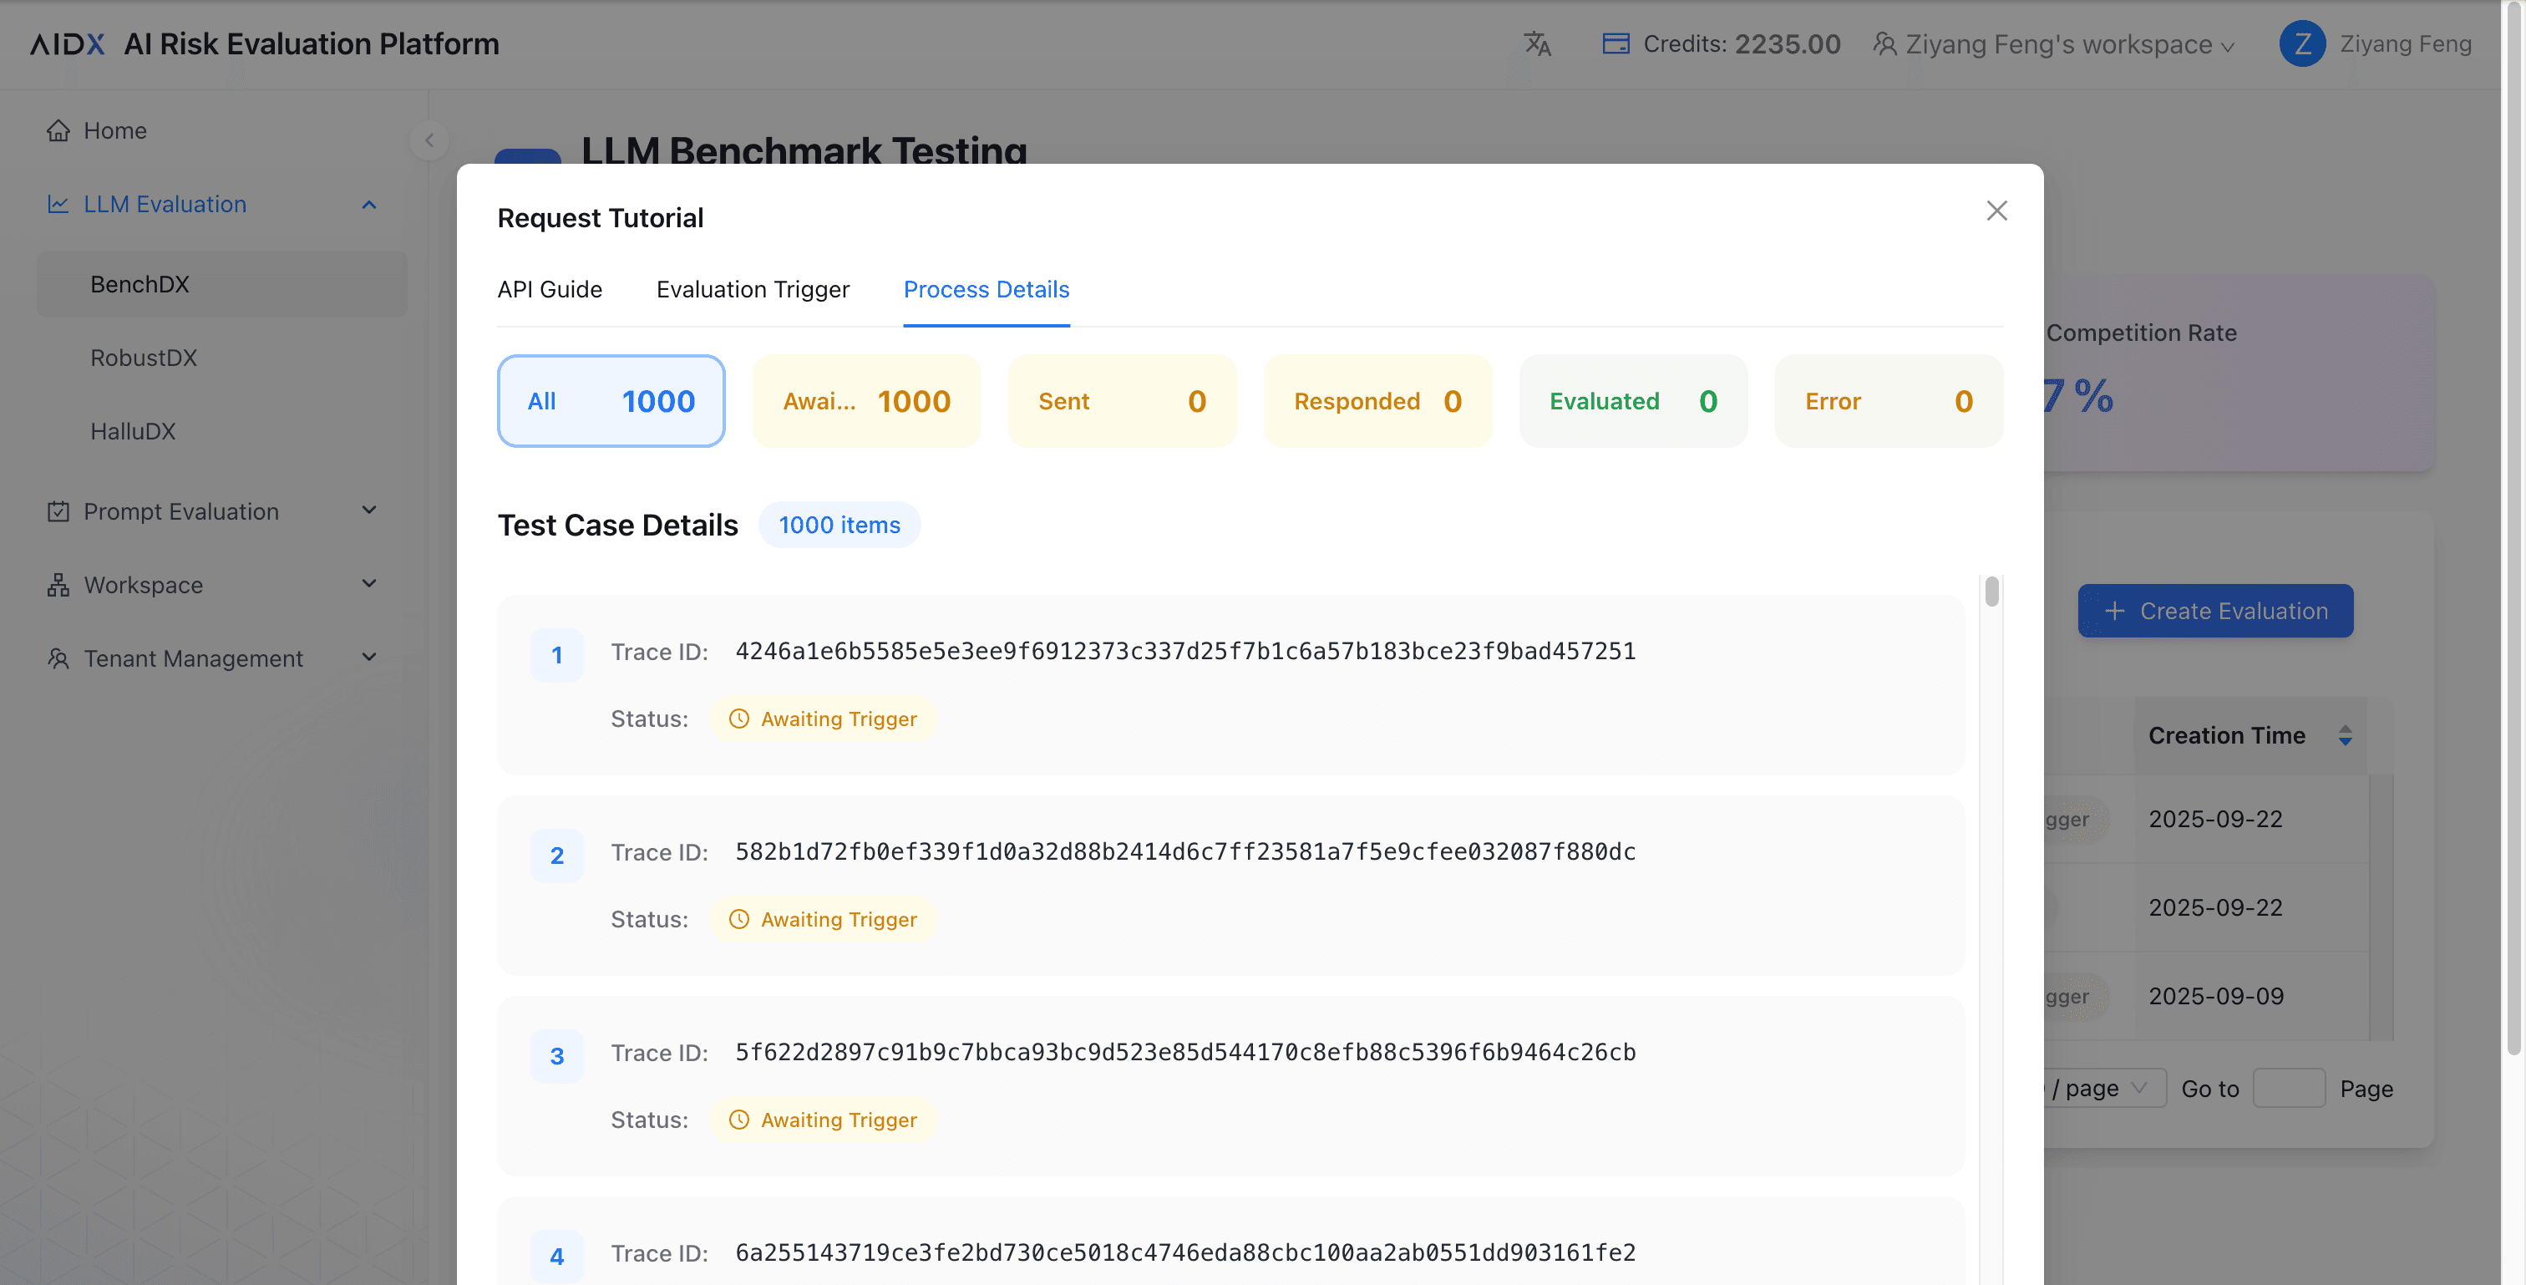This screenshot has width=2526, height=1285.
Task: Open BenchDX in the sidebar
Action: tap(221, 283)
